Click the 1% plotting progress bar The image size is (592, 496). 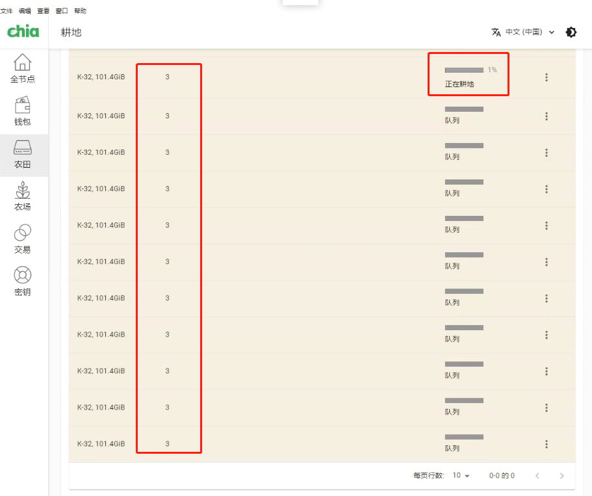coord(464,70)
